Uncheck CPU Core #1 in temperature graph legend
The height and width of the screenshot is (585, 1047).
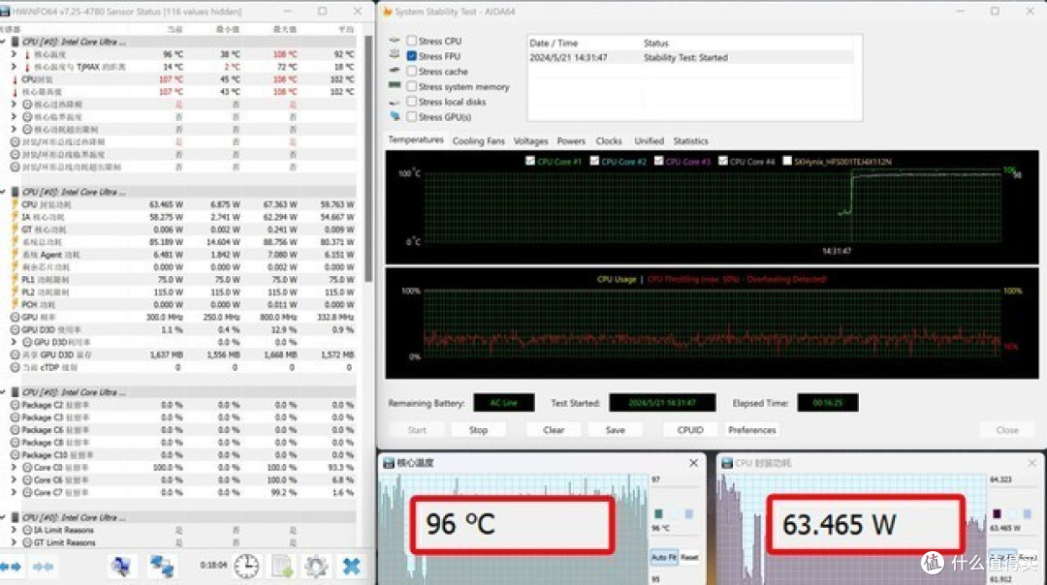pos(530,161)
